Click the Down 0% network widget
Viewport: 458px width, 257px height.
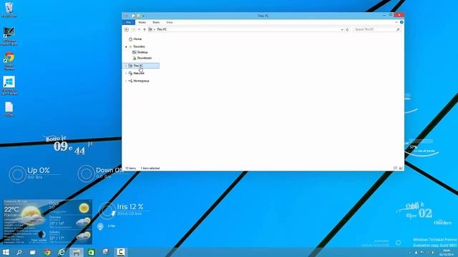pos(100,174)
